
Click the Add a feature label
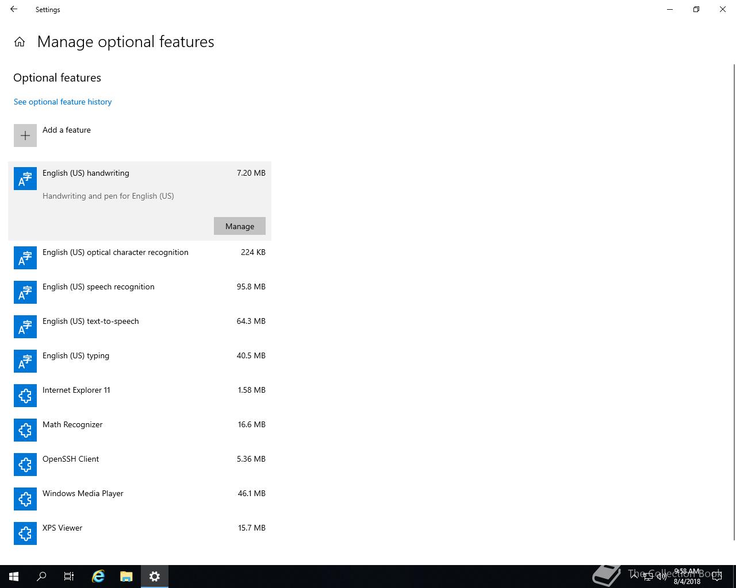[67, 130]
